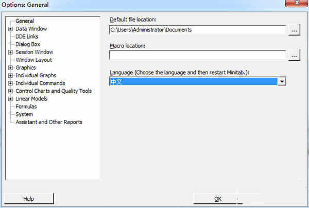The width and height of the screenshot is (309, 208).
Task: Select General in the options tree
Action: point(25,21)
